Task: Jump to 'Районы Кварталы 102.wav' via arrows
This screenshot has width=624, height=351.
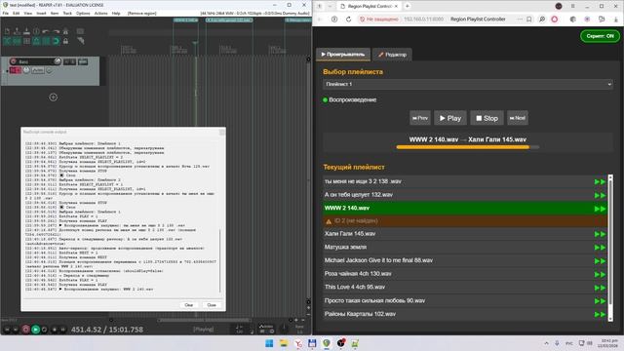Action: click(x=600, y=314)
